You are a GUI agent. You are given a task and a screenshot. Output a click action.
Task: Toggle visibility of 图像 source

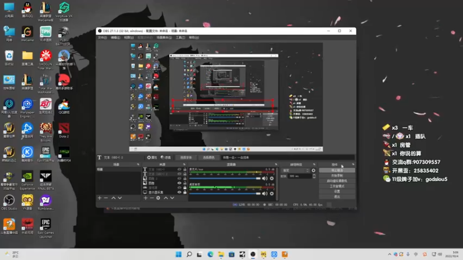point(179,183)
